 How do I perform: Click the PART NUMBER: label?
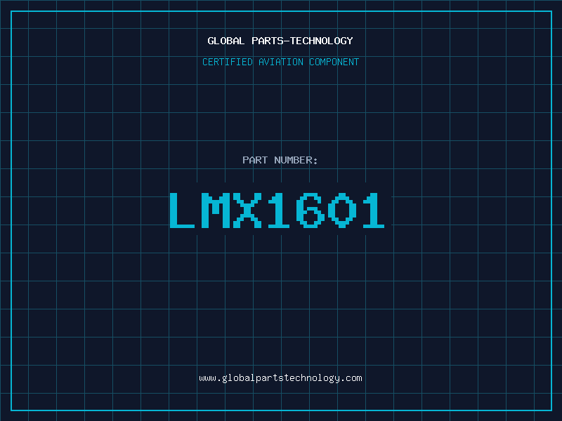click(280, 160)
